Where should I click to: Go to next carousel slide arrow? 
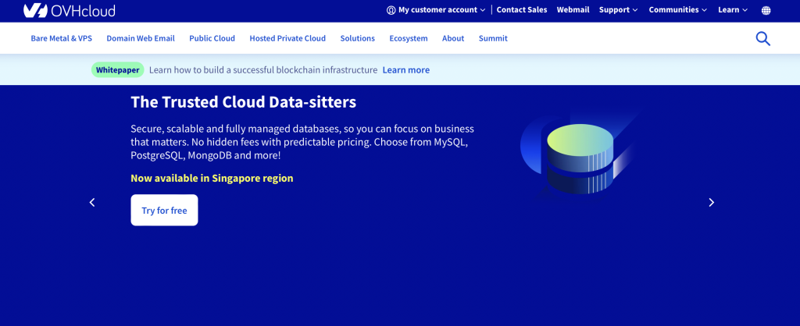click(711, 202)
